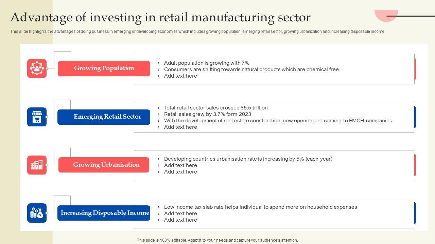Select the urbanisation rate increasing by 5% bullet
Viewport: 435px width, 244px height.
click(248, 159)
